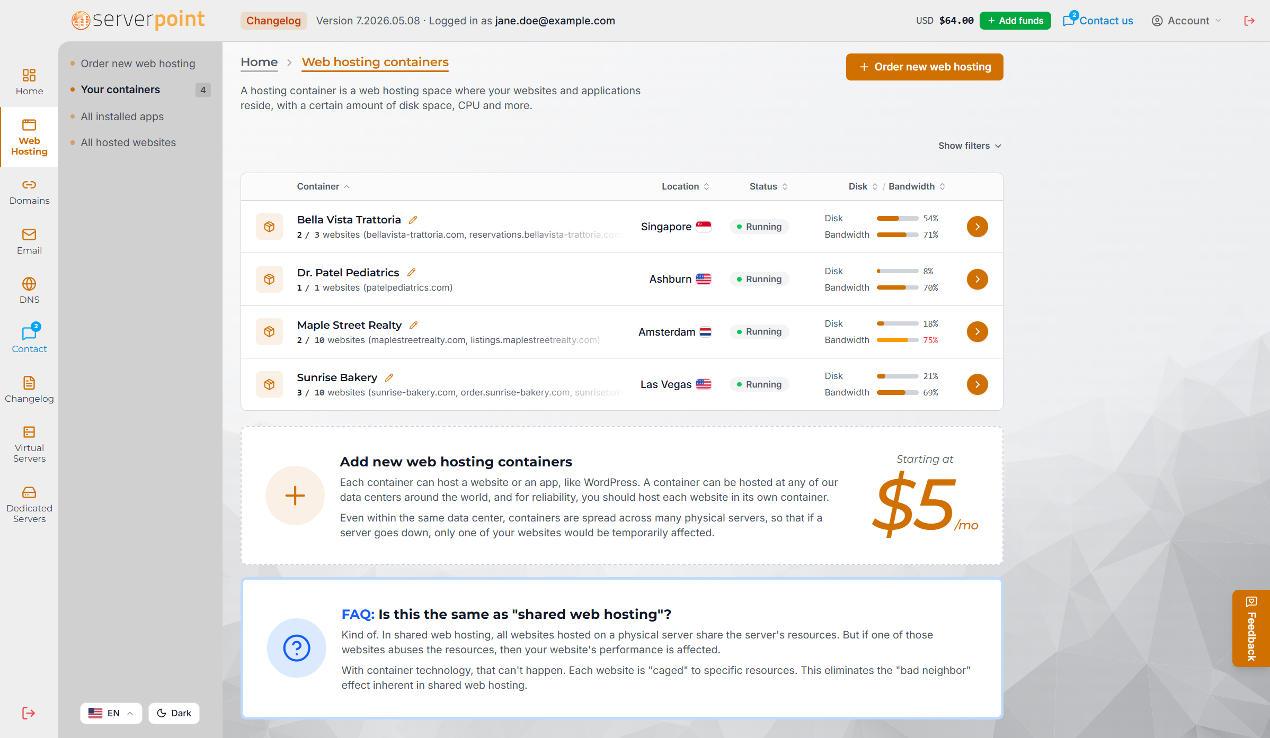This screenshot has height=738, width=1270.
Task: Click the top-right logout icon
Action: tap(1249, 21)
